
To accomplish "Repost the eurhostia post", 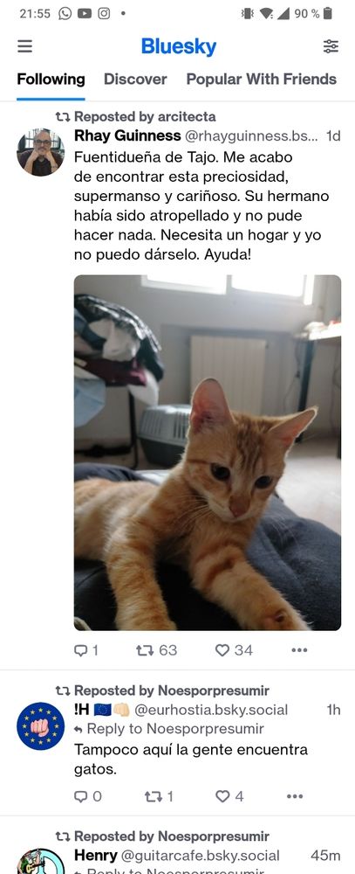I will click(159, 796).
